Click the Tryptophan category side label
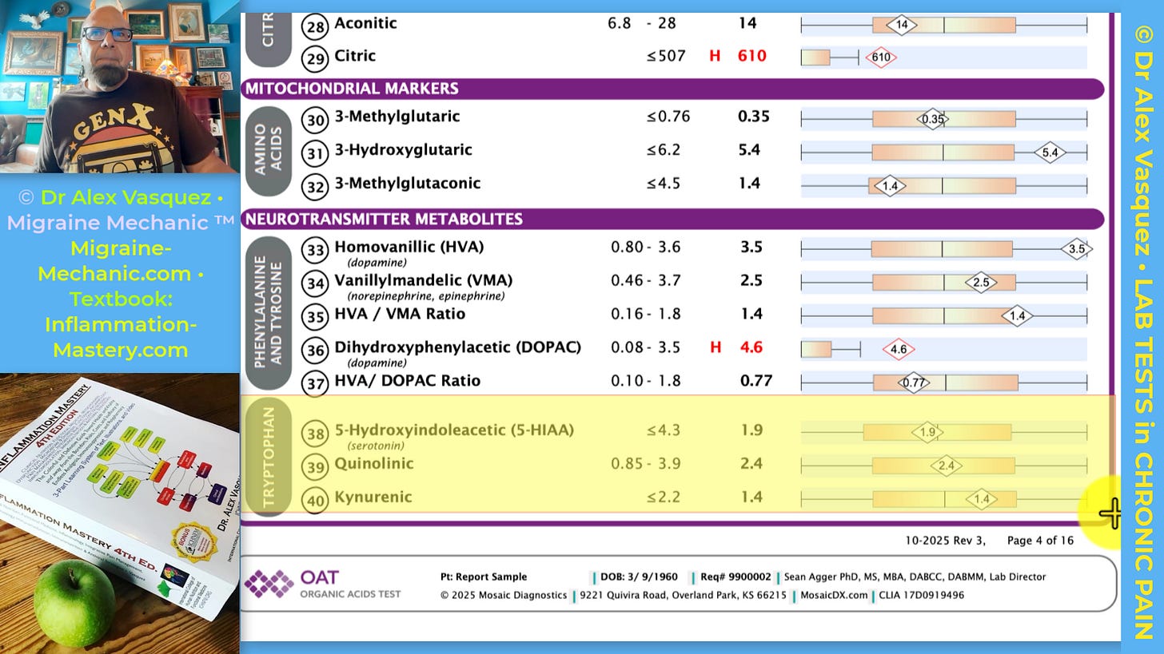 (x=269, y=456)
